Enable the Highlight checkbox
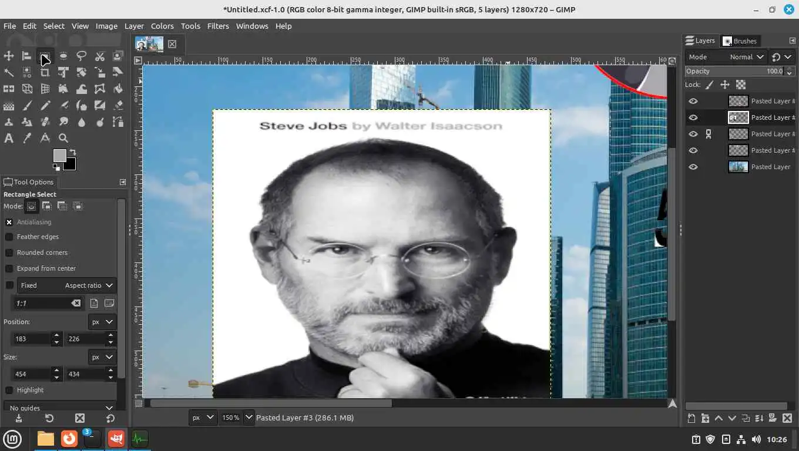This screenshot has height=451, width=799. click(9, 390)
